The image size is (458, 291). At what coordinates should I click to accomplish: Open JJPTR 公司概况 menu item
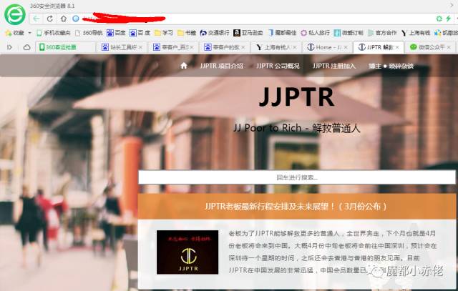pos(278,66)
